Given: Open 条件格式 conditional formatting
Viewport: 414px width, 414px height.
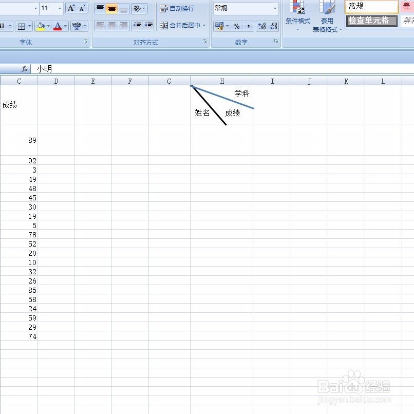Looking at the screenshot, I should pyautogui.click(x=297, y=16).
